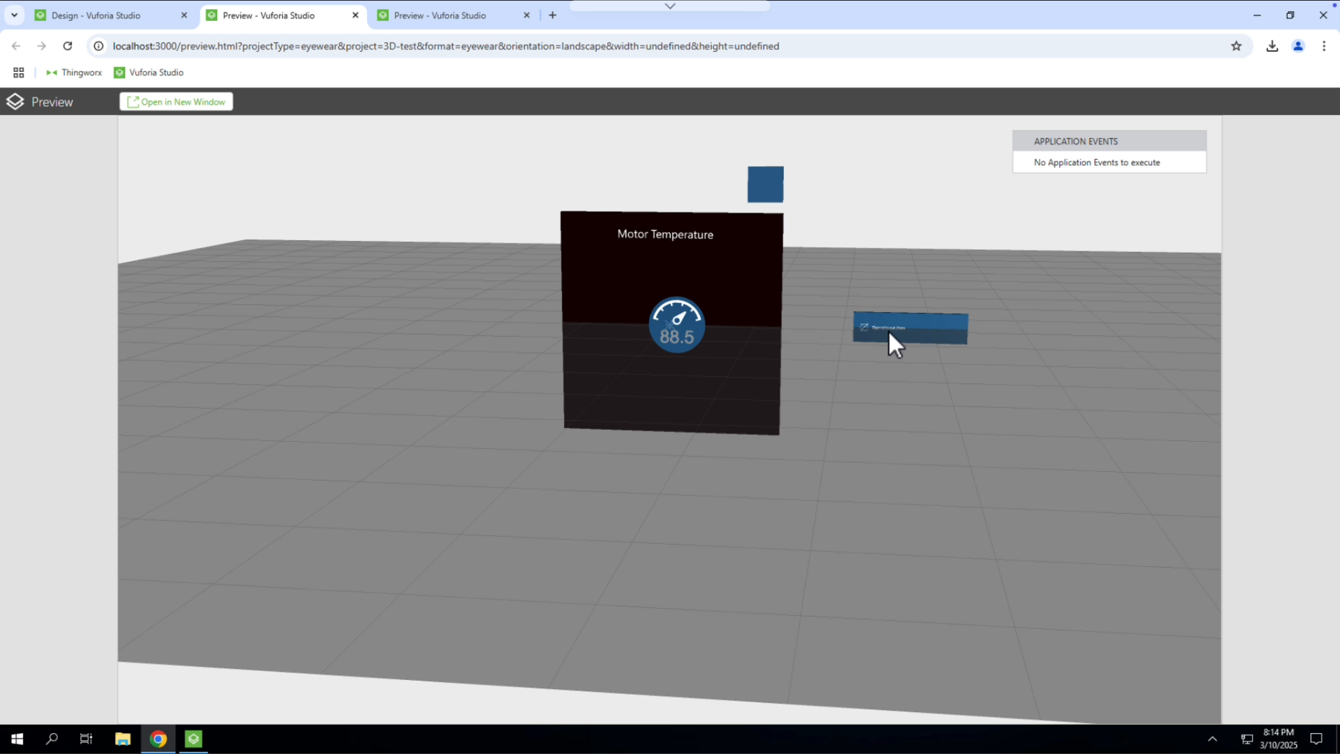1340x754 pixels.
Task: Open the Chrome profile icon
Action: click(1298, 46)
